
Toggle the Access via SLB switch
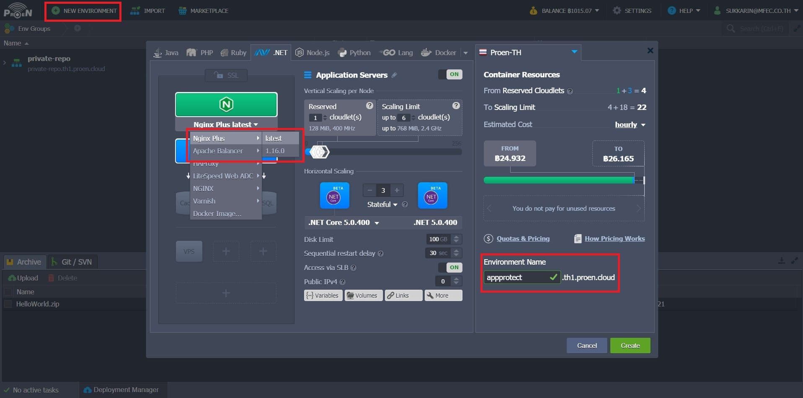pyautogui.click(x=450, y=268)
